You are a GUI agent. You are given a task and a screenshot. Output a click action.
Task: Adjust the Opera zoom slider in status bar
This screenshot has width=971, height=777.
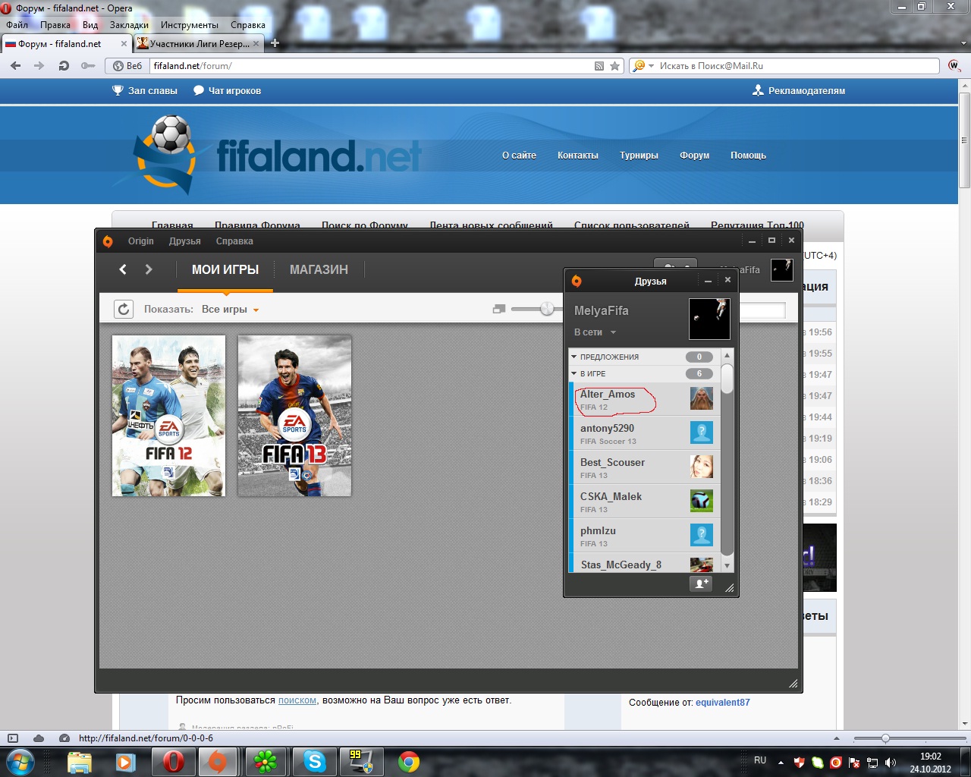coord(885,738)
